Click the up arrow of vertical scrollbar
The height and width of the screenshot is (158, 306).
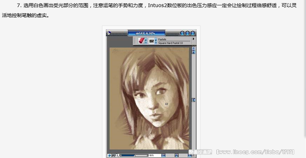coord(193,52)
